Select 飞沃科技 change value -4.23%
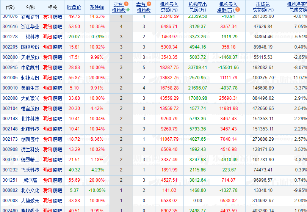The height and width of the screenshot is (212, 307). 97,170
